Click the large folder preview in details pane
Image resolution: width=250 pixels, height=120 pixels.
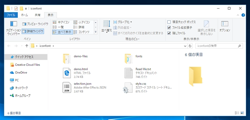(x=195, y=77)
